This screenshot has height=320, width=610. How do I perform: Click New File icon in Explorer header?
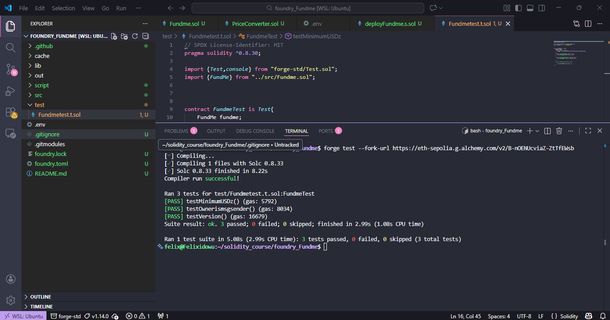point(114,37)
